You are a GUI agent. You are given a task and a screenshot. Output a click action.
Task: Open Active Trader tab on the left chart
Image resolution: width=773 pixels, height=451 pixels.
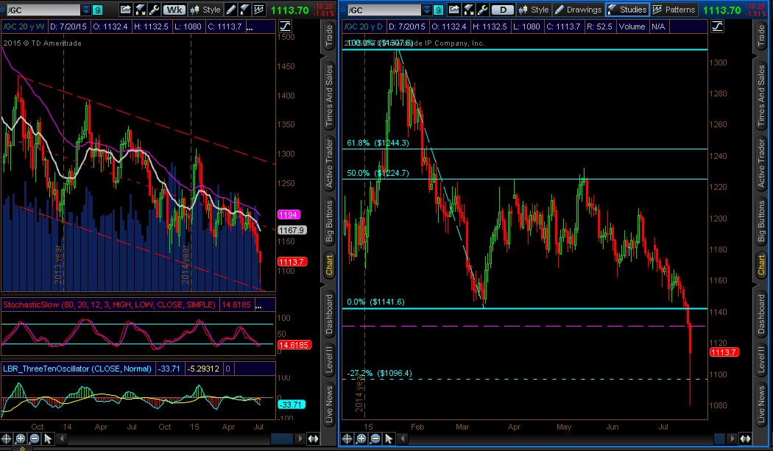(329, 163)
